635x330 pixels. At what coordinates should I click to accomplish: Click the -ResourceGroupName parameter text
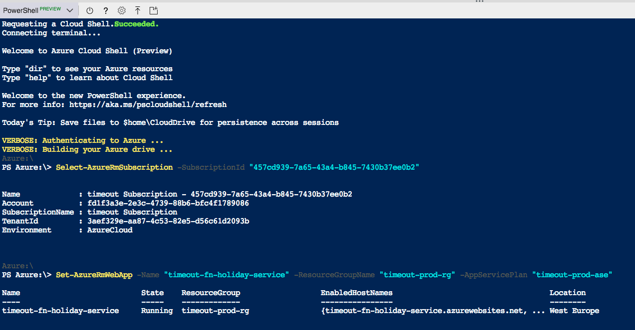click(x=334, y=275)
